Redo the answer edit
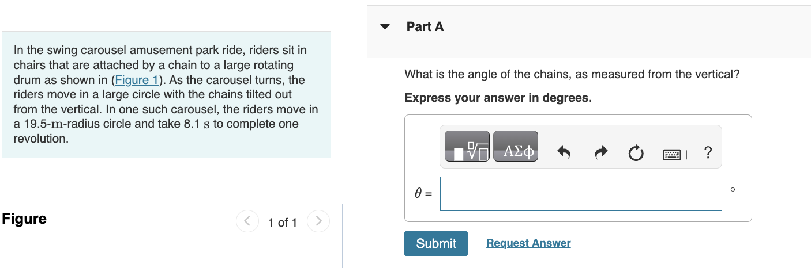The width and height of the screenshot is (811, 268). click(x=601, y=153)
